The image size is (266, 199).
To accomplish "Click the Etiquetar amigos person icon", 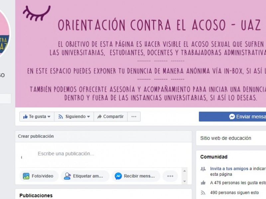I will point(67,176).
